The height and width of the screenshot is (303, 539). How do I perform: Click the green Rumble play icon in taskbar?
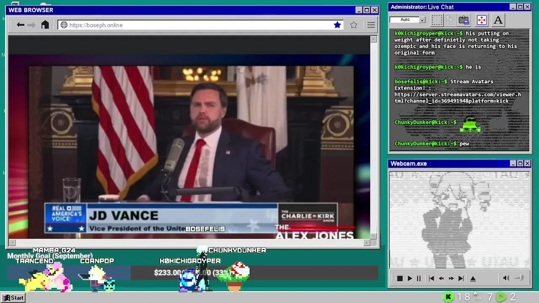click(x=501, y=297)
